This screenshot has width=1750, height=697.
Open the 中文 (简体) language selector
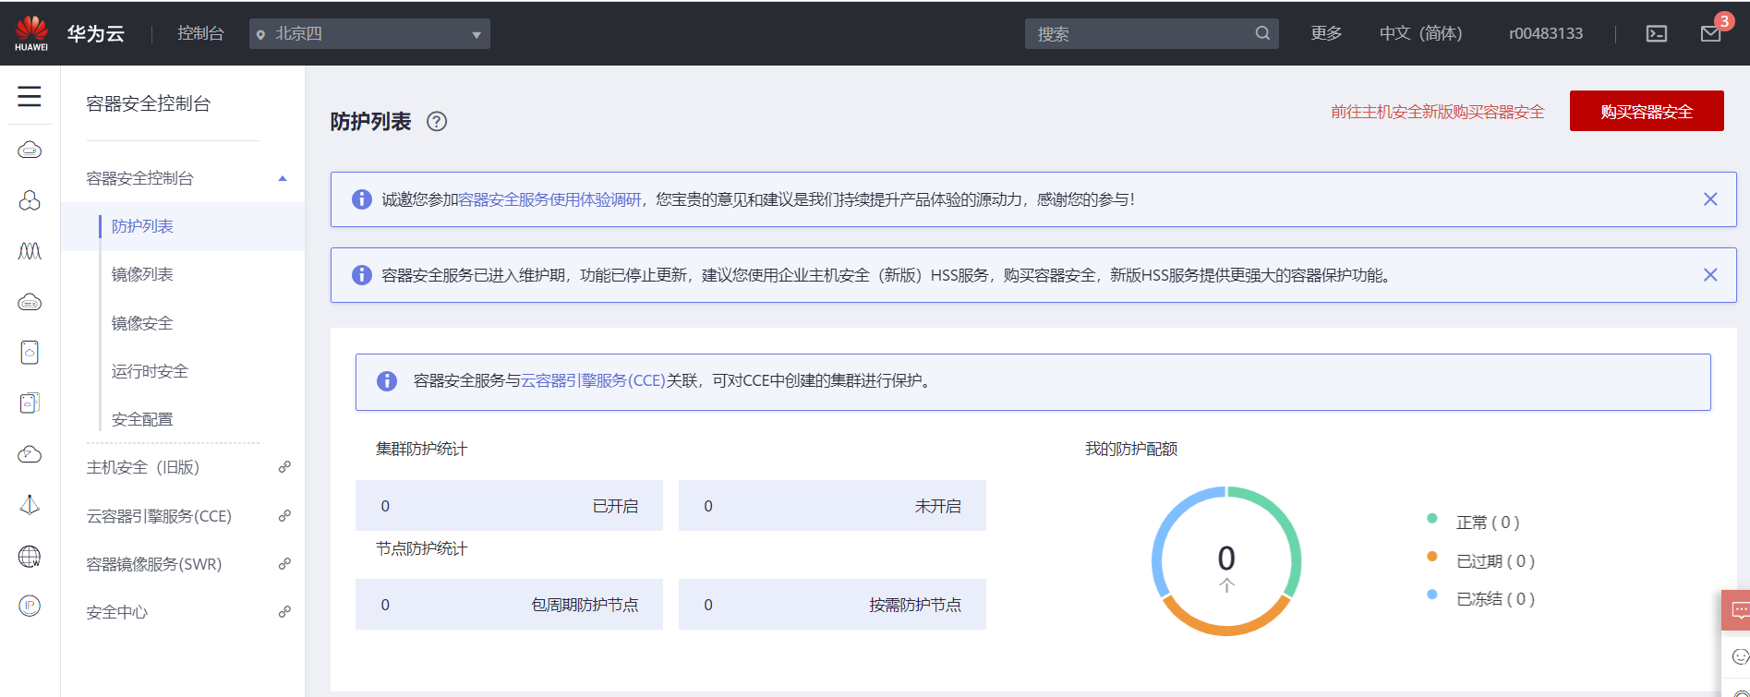point(1420,33)
